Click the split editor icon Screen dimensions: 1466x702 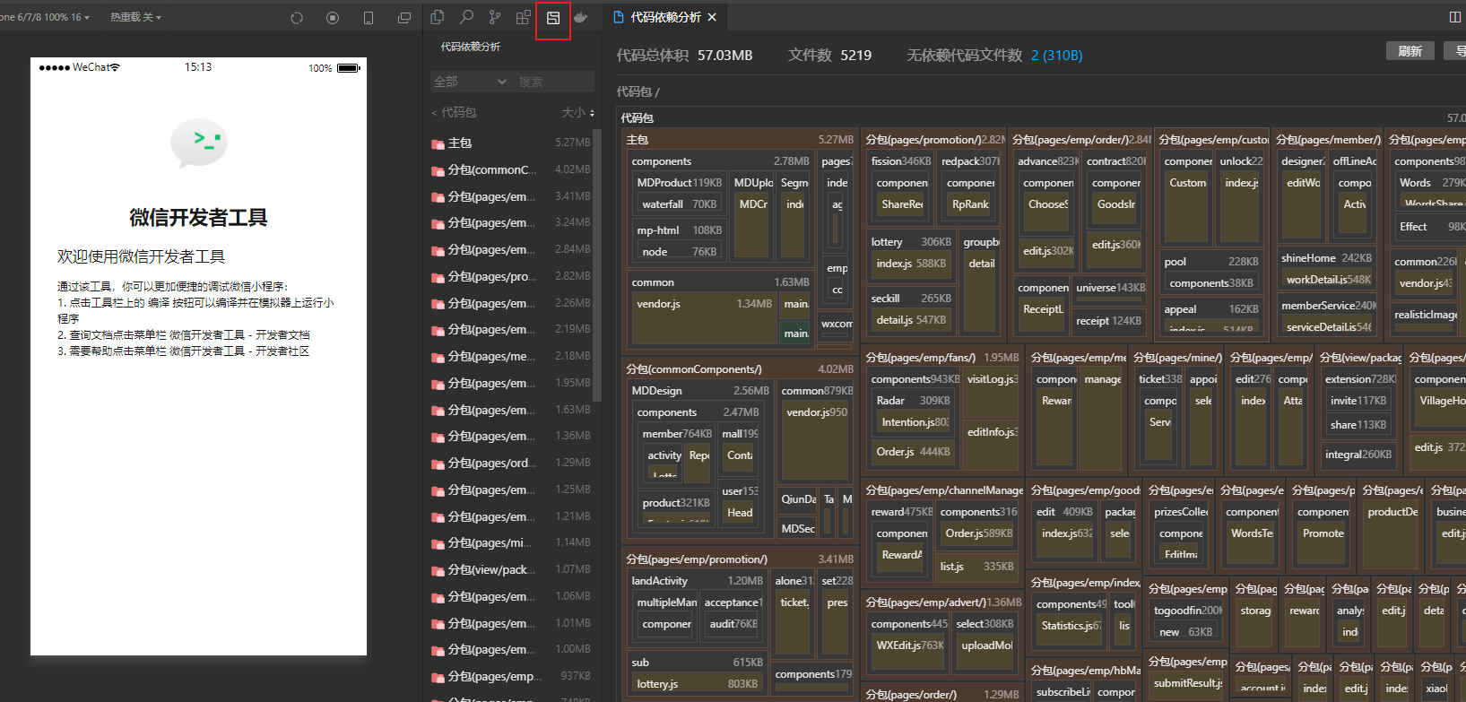coord(1454,17)
